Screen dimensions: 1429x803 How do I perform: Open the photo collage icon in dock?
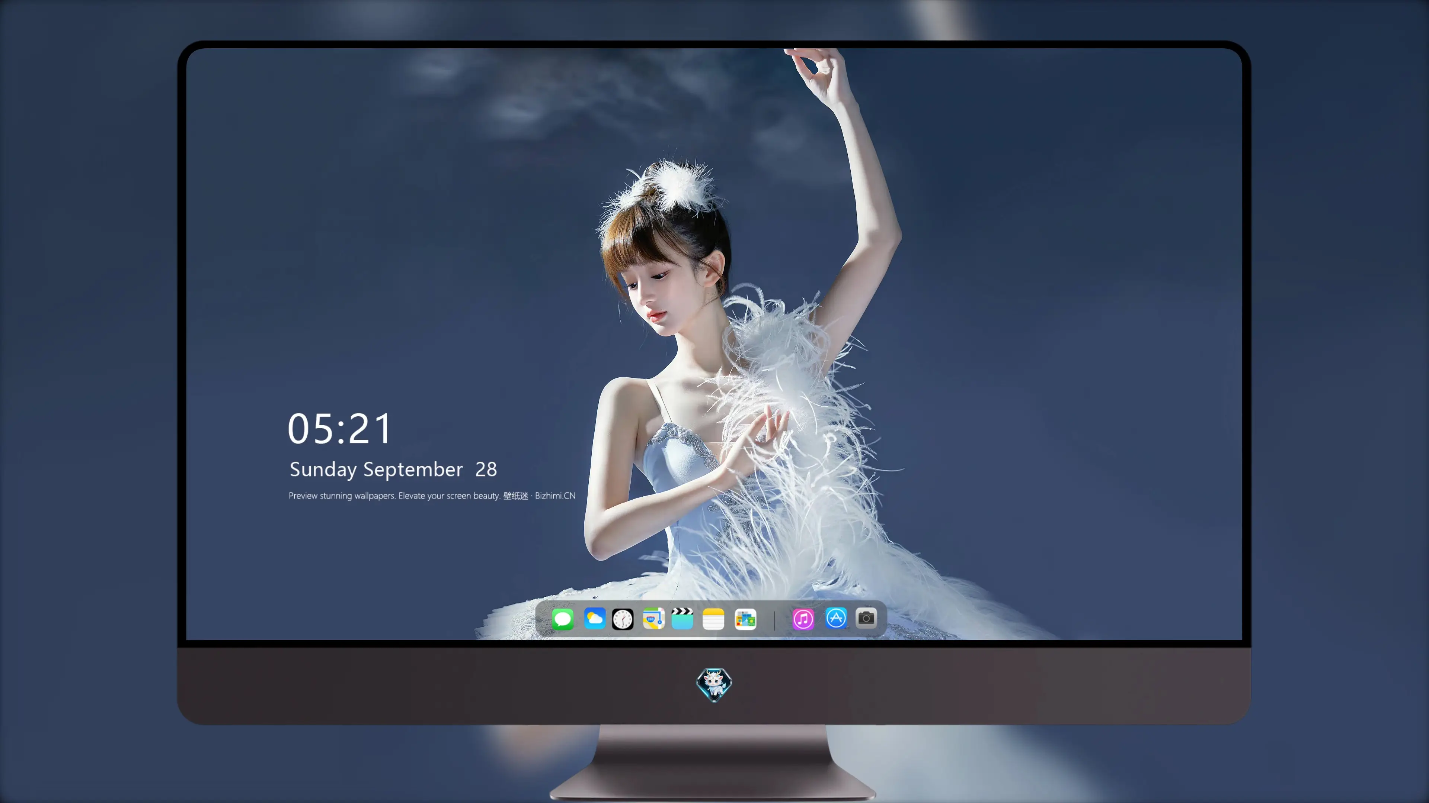tap(745, 619)
